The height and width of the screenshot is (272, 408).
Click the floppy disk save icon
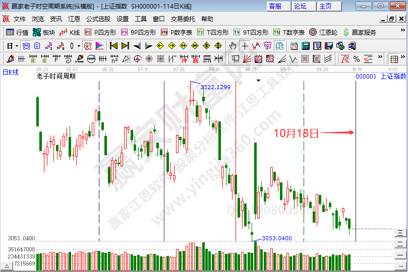pyautogui.click(x=329, y=46)
